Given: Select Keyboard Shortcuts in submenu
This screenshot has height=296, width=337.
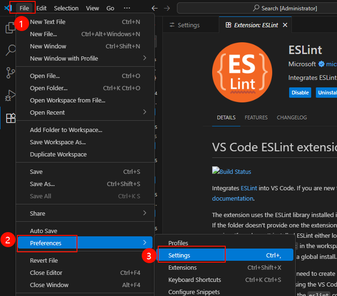Looking at the screenshot, I should click(x=225, y=280).
